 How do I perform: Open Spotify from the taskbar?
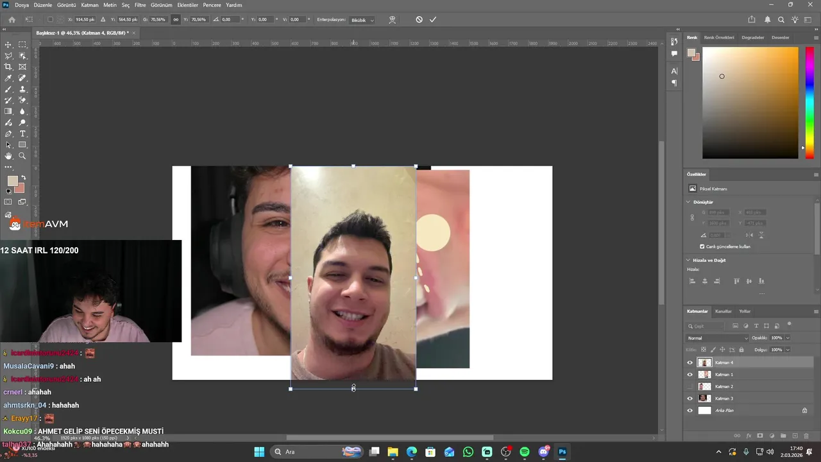(x=525, y=452)
